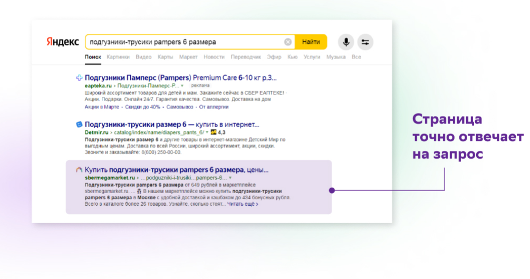Click the Яндекс logo

63,42
